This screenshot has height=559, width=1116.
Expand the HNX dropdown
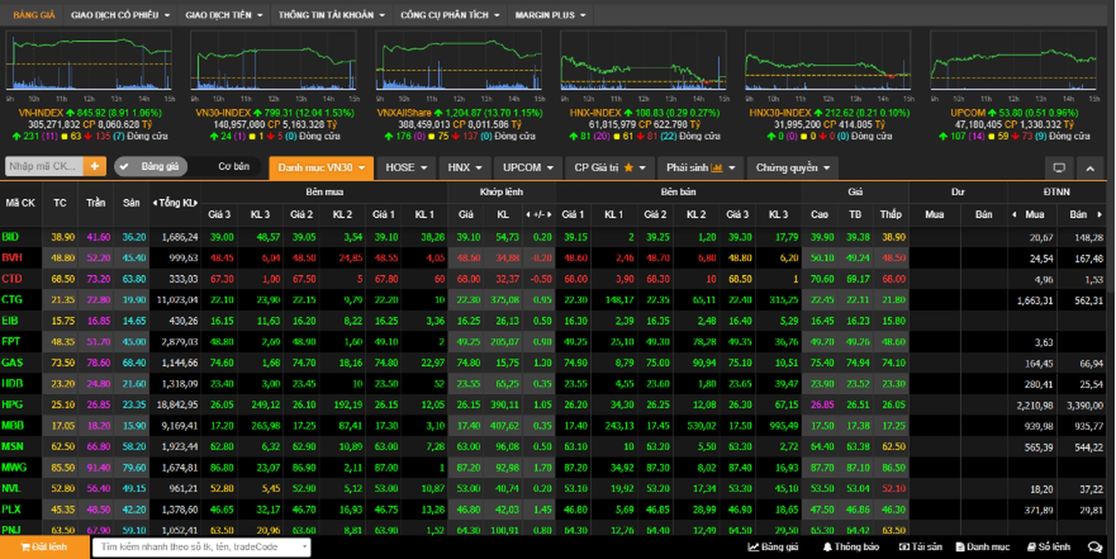465,168
